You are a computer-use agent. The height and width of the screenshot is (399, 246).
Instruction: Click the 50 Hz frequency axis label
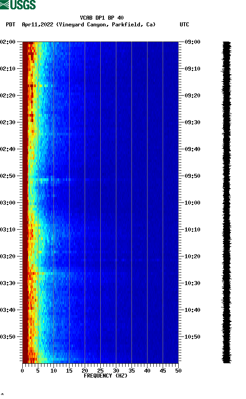coord(178,371)
